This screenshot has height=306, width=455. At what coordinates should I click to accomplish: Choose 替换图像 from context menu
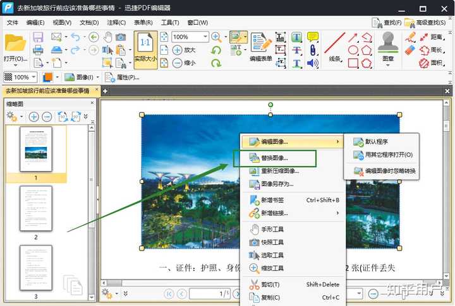pyautogui.click(x=293, y=158)
